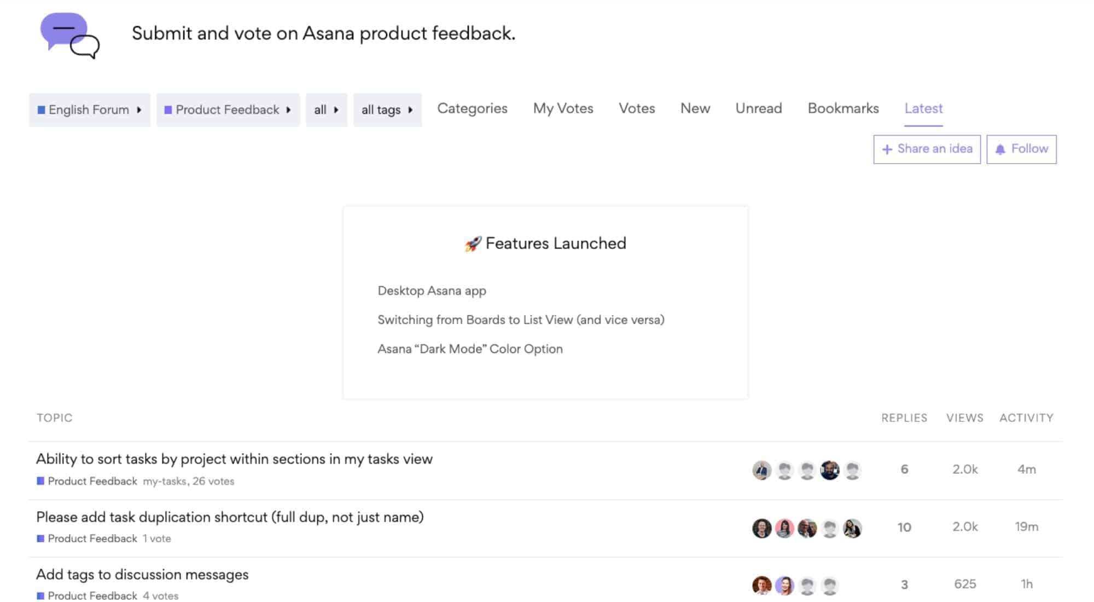
Task: Open the English Forum dropdown
Action: tap(89, 109)
